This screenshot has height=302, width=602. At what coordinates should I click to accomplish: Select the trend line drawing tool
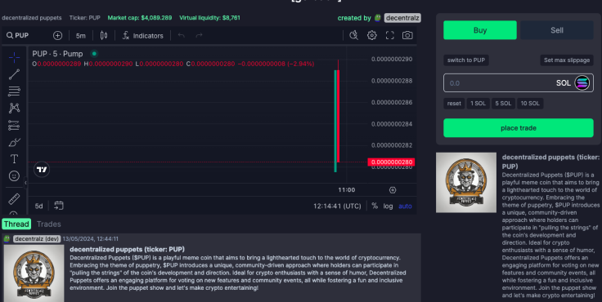pos(14,74)
